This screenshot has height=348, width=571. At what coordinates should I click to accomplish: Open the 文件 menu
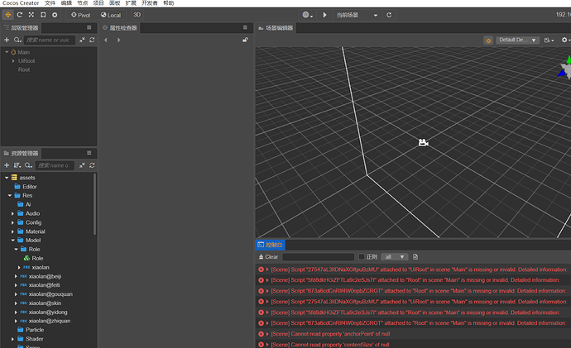(50, 3)
